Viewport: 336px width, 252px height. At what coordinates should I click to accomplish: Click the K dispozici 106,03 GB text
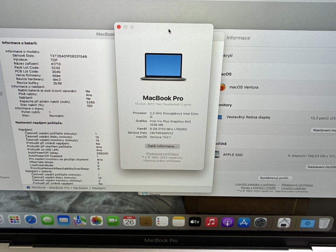(x=312, y=156)
